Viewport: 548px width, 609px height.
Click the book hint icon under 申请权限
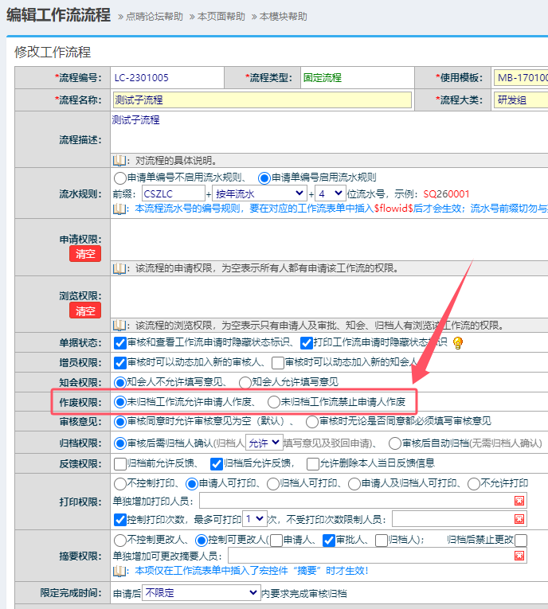tap(119, 268)
